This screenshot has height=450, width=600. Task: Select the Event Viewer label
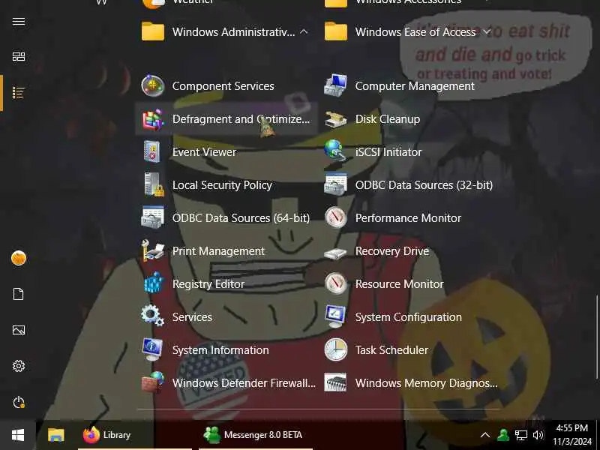point(204,152)
